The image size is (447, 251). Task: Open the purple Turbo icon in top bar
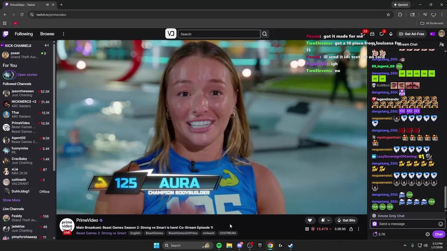[x=433, y=34]
